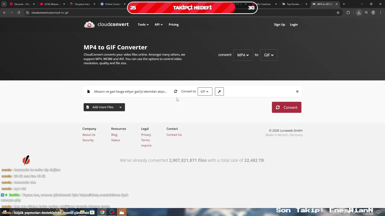Open the Chrome downloads icon

[x=359, y=13]
